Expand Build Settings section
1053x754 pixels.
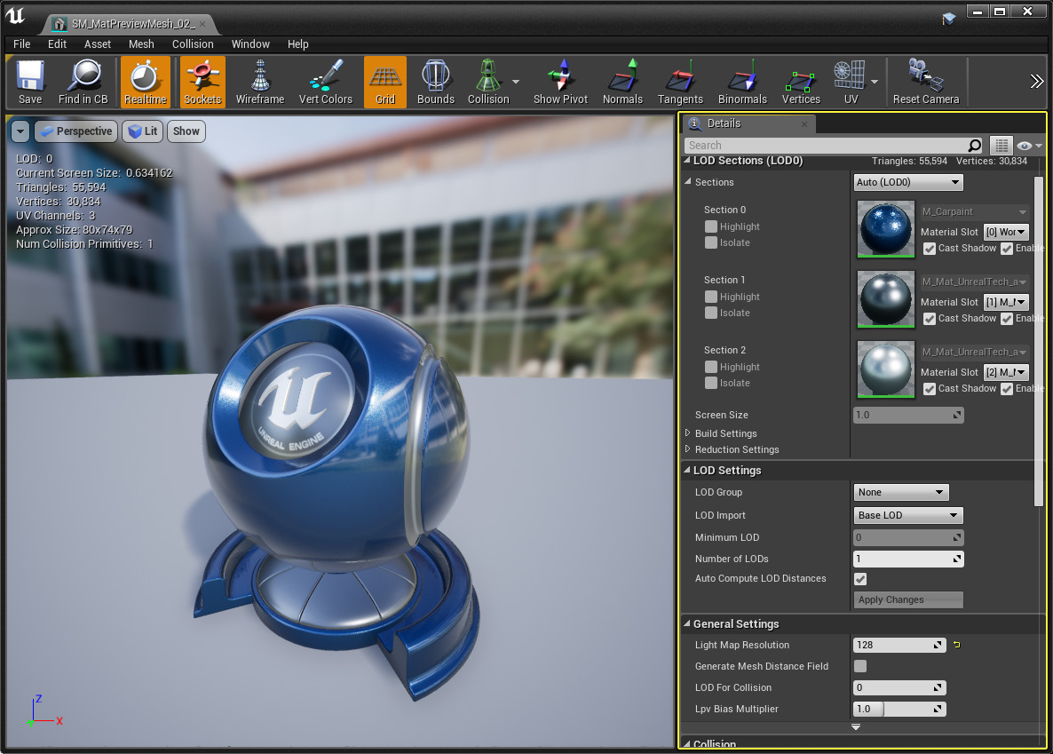[x=688, y=433]
